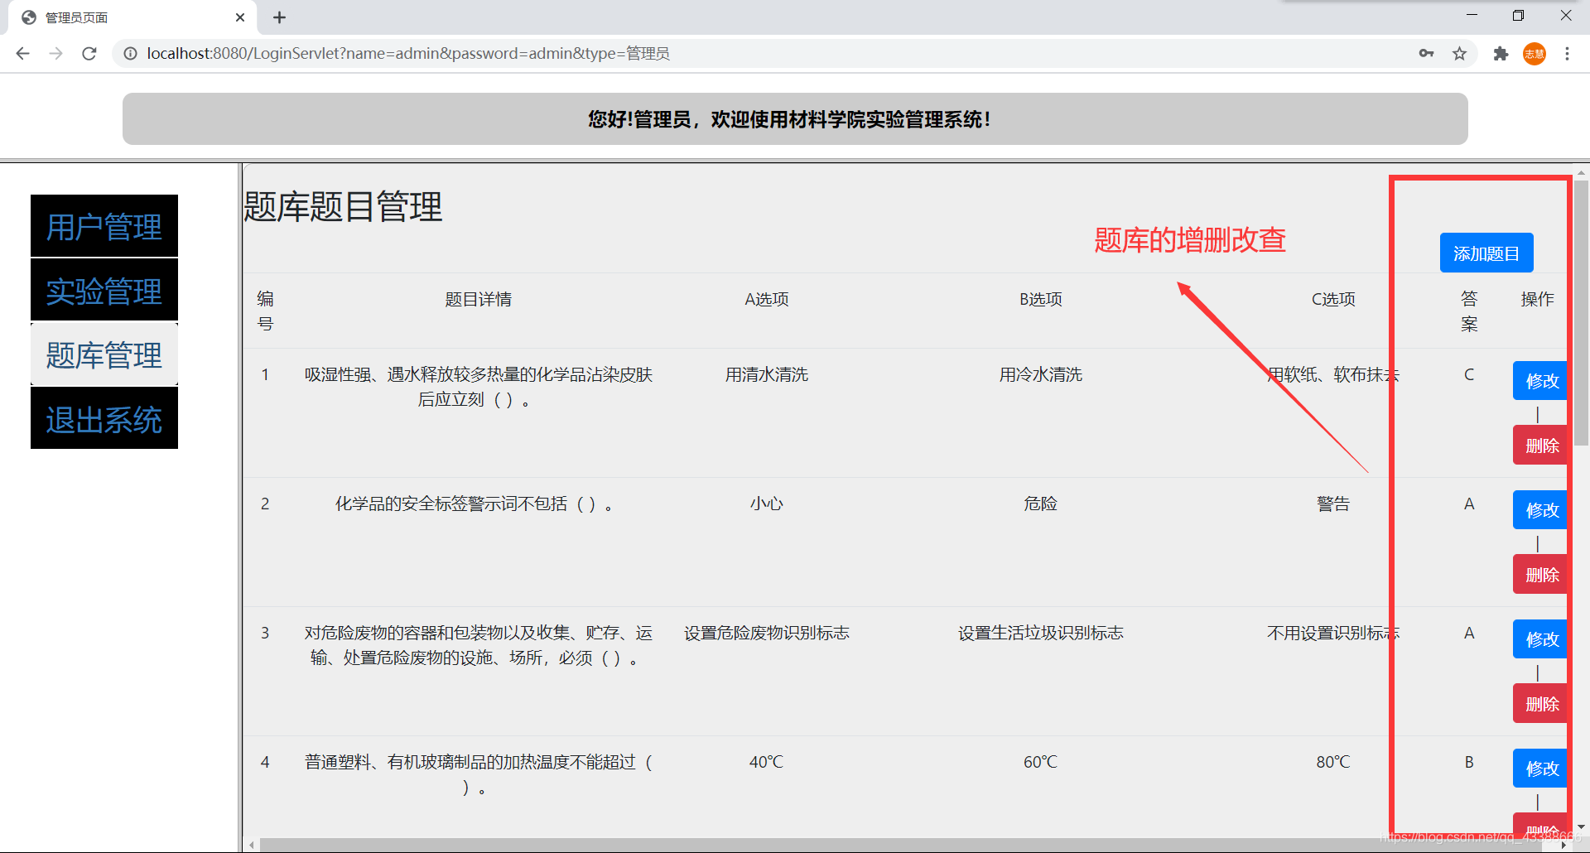Viewport: 1590px width, 853px height.
Task: Click the 设置危险废物识别标志 cell
Action: tap(767, 633)
